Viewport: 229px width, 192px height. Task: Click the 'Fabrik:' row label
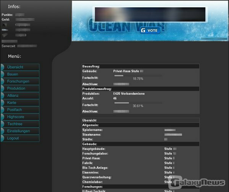(x=87, y=163)
